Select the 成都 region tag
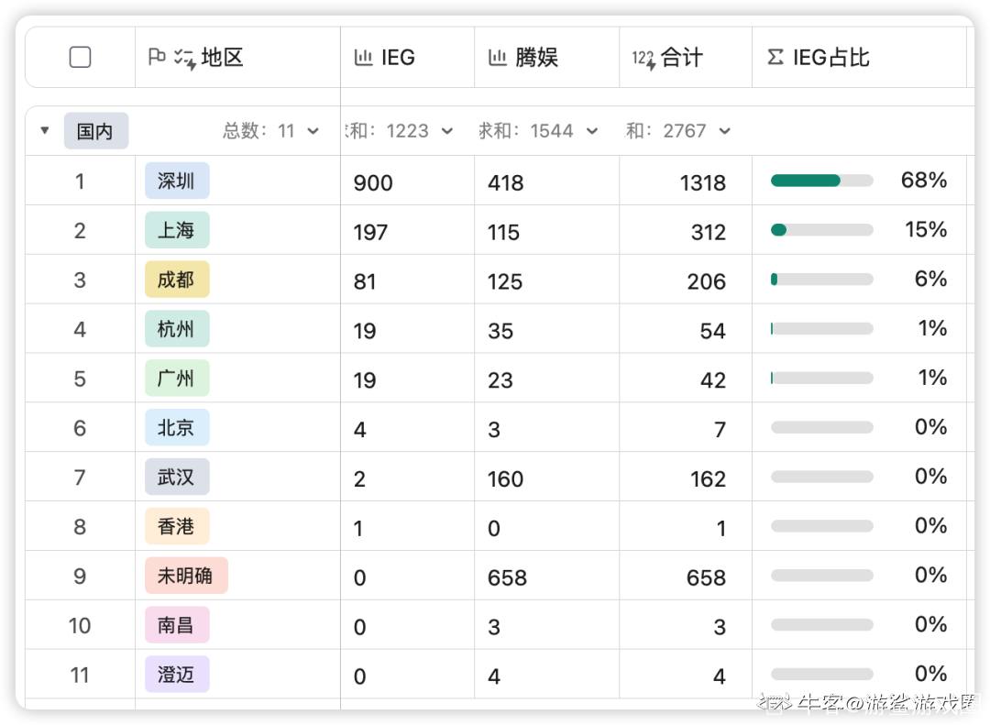The image size is (990, 725). point(177,280)
